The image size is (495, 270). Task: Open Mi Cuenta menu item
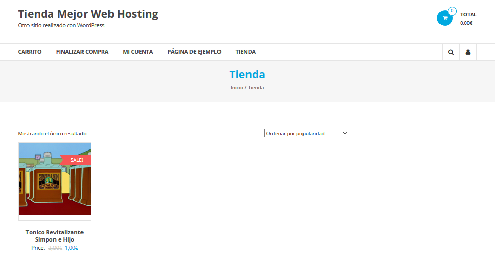(138, 52)
